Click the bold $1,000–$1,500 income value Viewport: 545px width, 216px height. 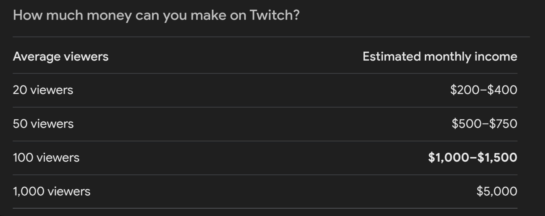[472, 158]
